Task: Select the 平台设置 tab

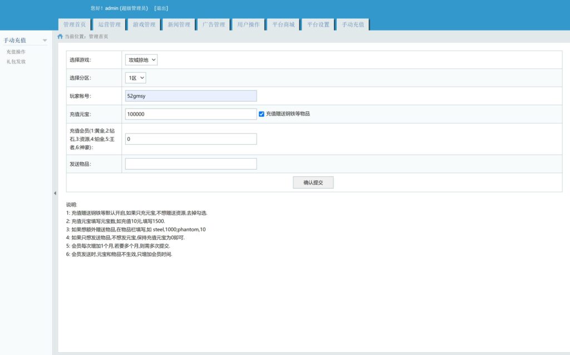Action: point(318,24)
